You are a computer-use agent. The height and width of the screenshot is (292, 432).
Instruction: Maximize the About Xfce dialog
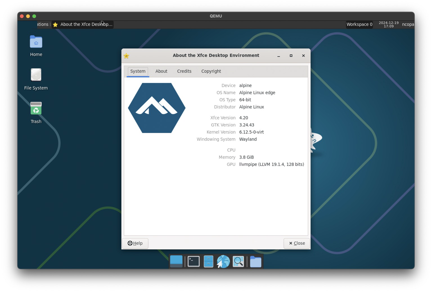(291, 56)
